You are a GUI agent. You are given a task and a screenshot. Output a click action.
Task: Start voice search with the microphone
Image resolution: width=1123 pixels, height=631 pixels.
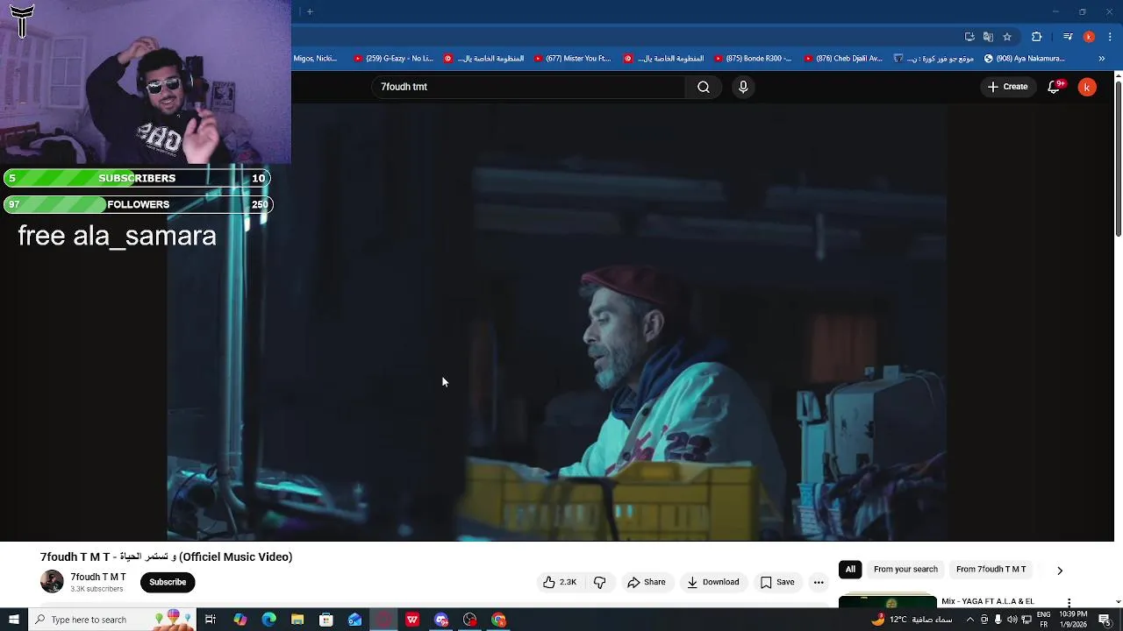[x=743, y=87]
